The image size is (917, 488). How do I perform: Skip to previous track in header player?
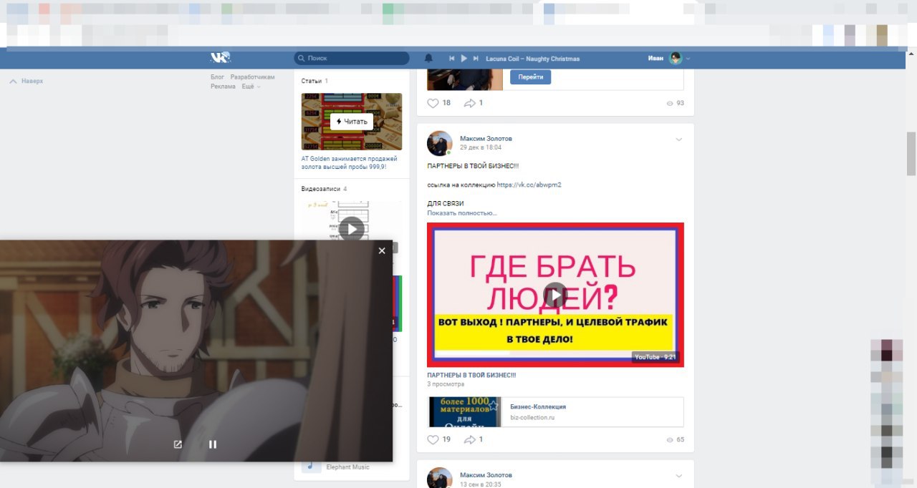[x=452, y=58]
